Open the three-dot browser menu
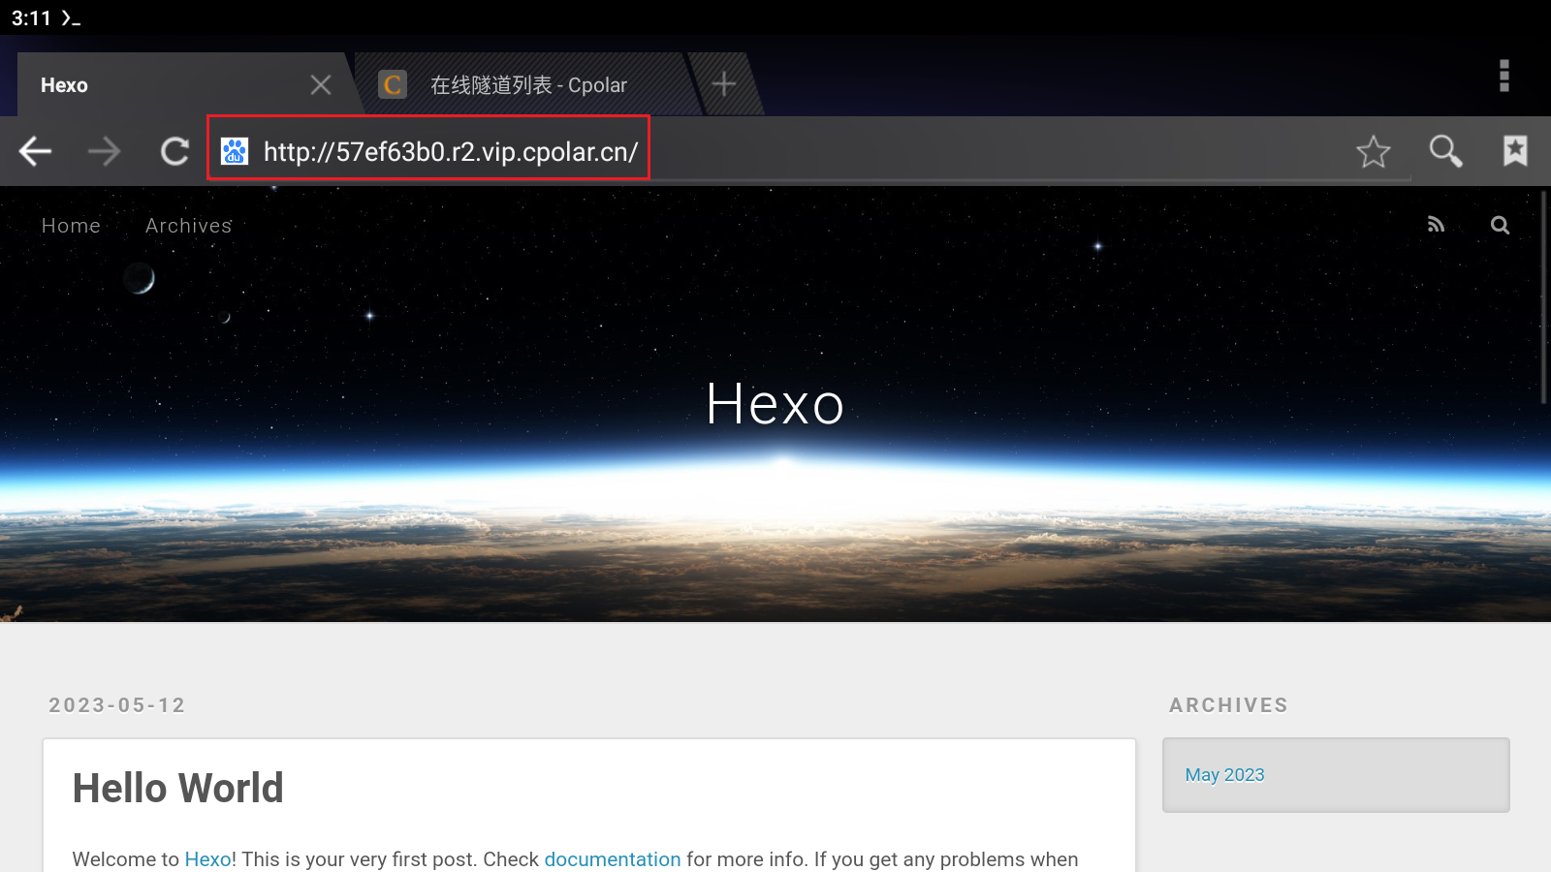 [x=1504, y=76]
